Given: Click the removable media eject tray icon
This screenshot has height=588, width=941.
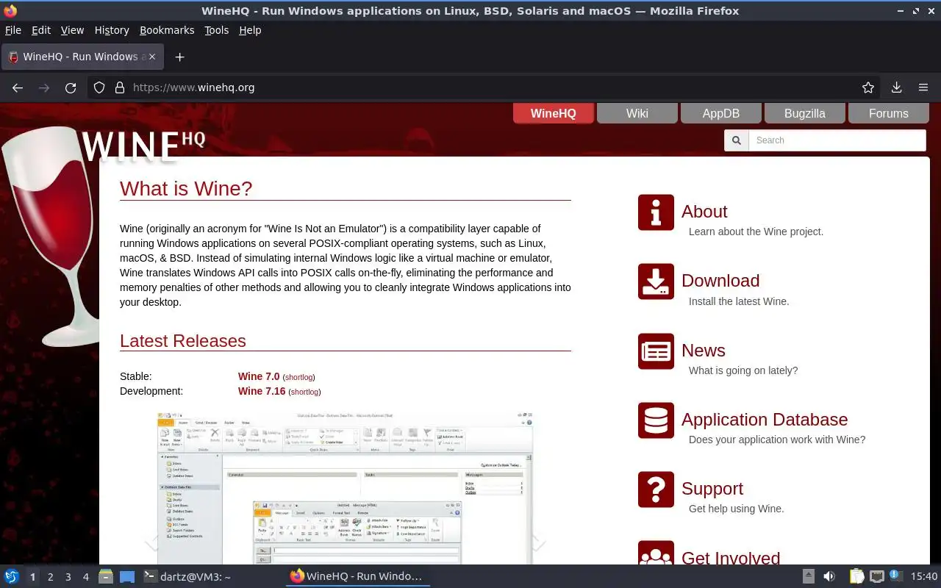Looking at the screenshot, I should point(808,576).
